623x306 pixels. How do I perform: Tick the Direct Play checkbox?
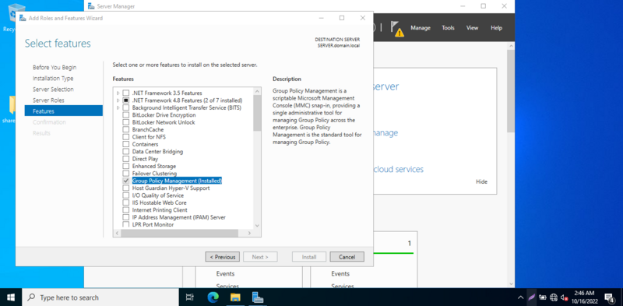[126, 159]
